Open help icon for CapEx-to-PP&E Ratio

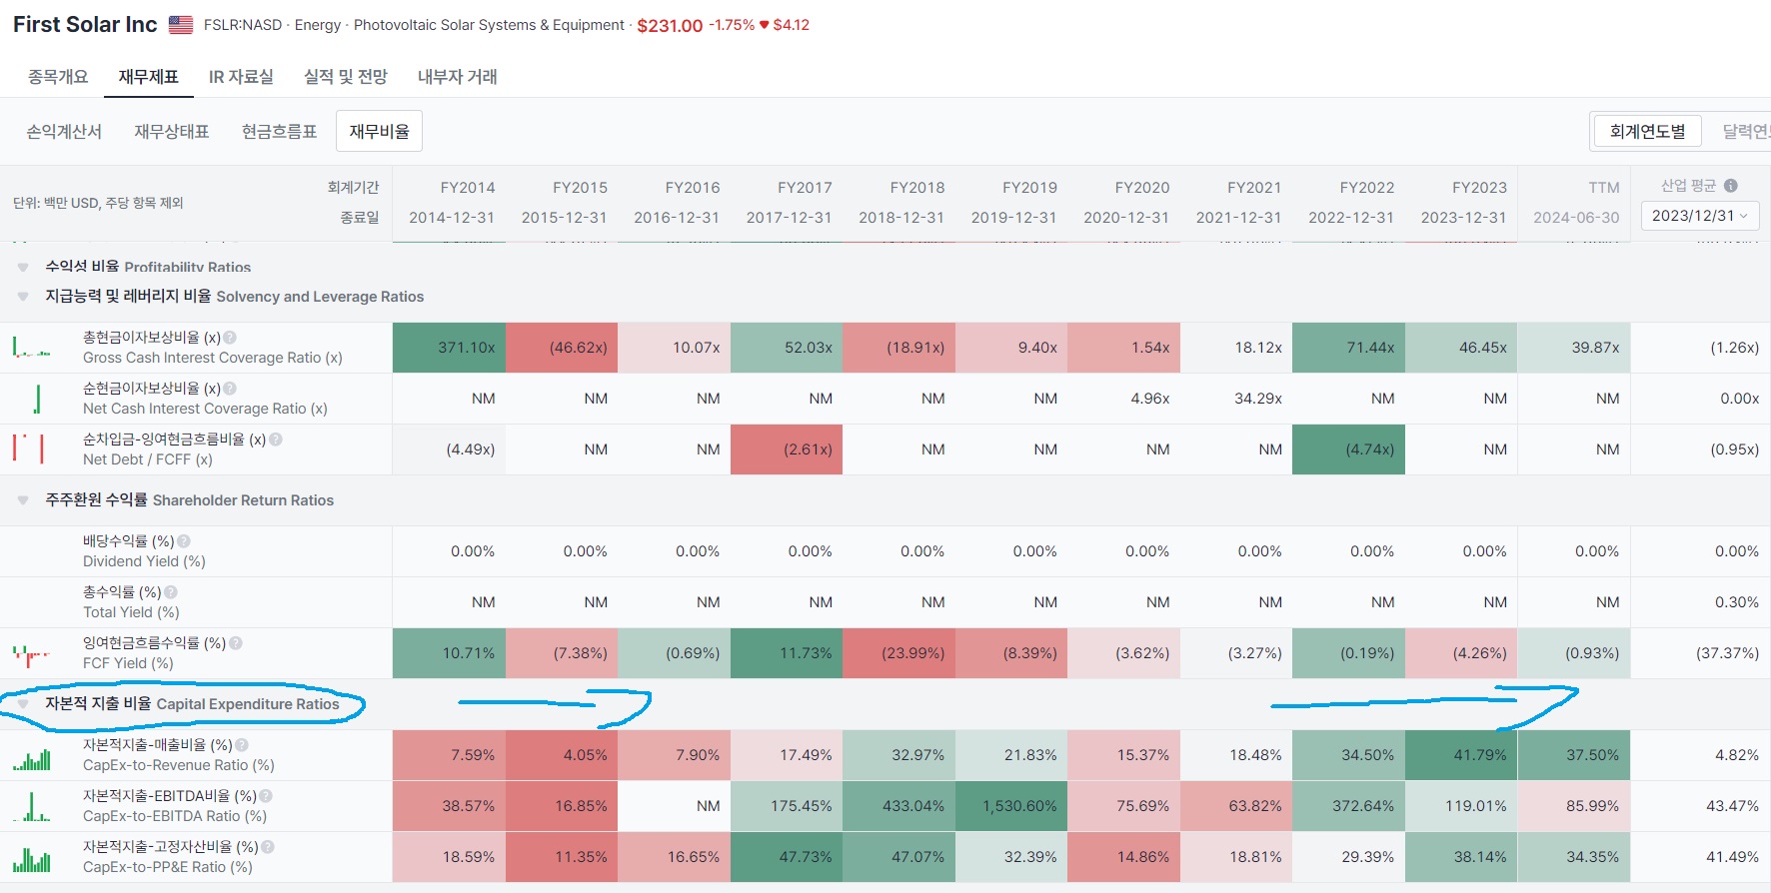(268, 847)
